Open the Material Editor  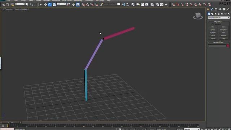[152, 4]
